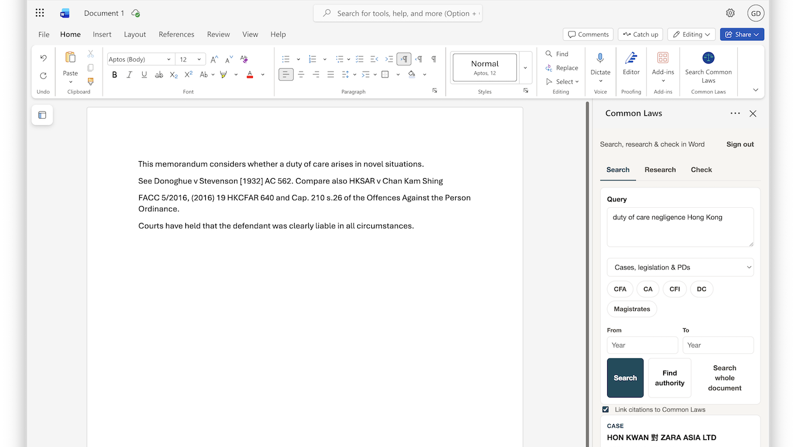796x447 pixels.
Task: Click the dark Search button
Action: 625,378
